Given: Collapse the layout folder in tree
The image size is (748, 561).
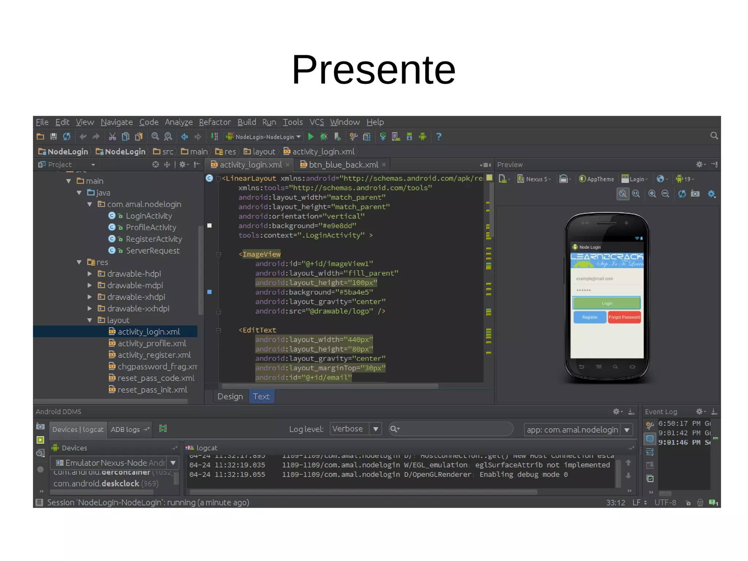Looking at the screenshot, I should 90,320.
